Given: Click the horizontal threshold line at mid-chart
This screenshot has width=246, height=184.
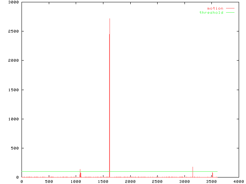Looking at the screenshot, I should click(x=131, y=171).
